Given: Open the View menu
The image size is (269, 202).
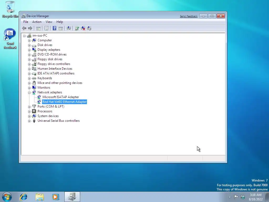Looking at the screenshot, I should tap(49, 22).
